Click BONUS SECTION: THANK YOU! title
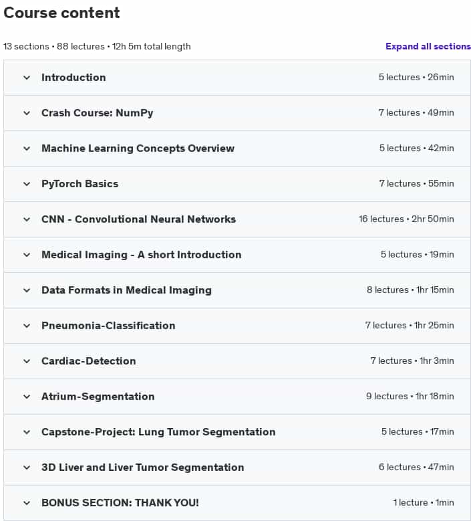471x521 pixels. (x=120, y=503)
